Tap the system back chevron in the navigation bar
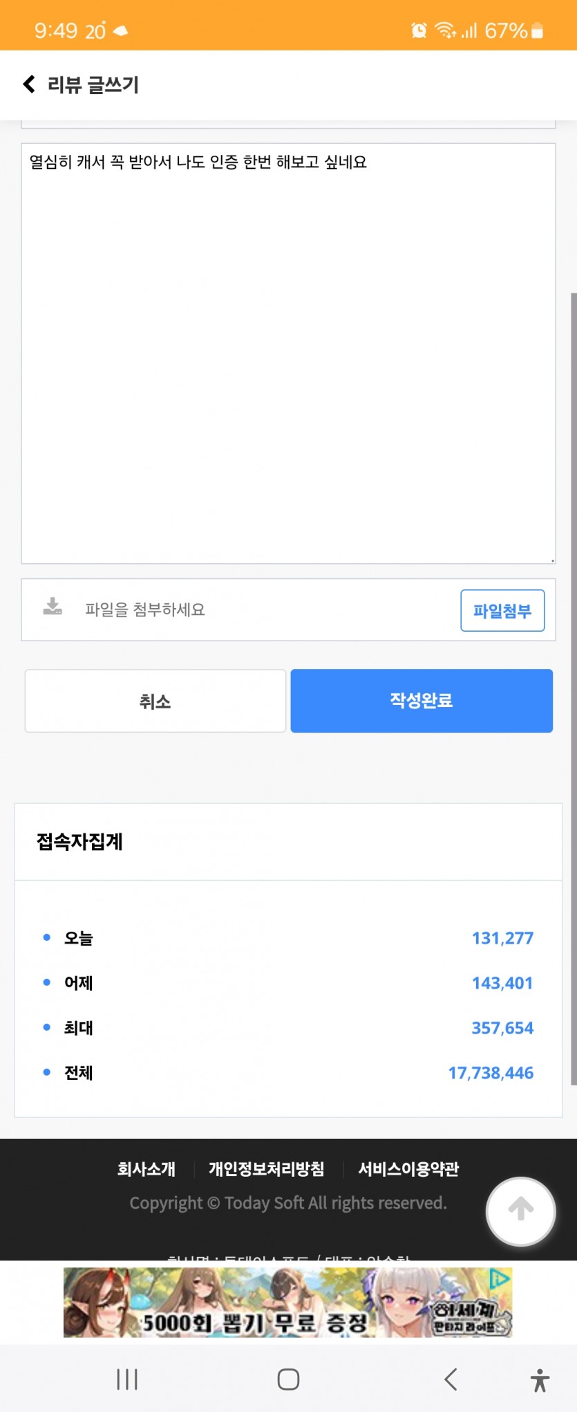577x1412 pixels. [x=451, y=1379]
